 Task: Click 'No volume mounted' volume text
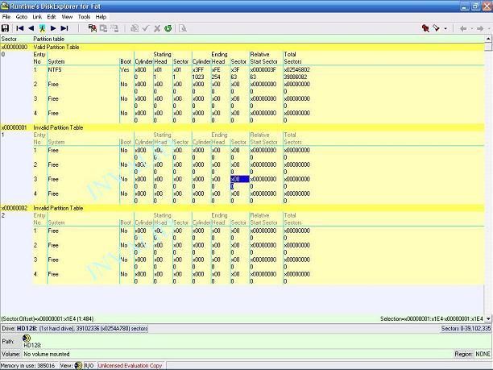click(x=47, y=354)
